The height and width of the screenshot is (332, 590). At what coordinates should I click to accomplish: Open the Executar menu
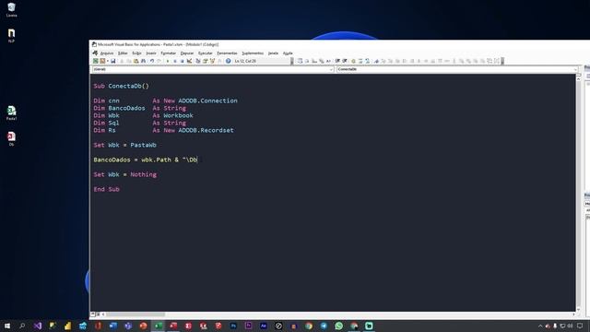(205, 53)
